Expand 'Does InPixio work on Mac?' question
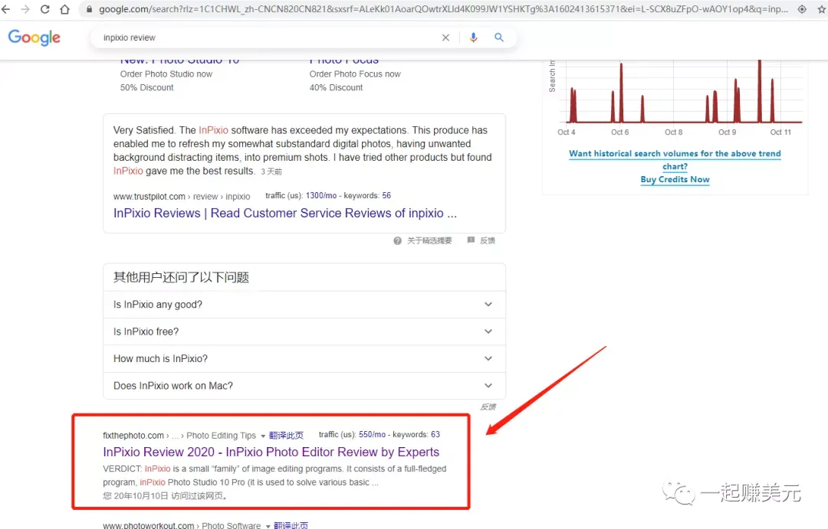The width and height of the screenshot is (828, 529). point(304,386)
